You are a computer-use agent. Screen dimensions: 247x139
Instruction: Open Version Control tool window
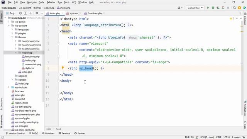pos(15,133)
